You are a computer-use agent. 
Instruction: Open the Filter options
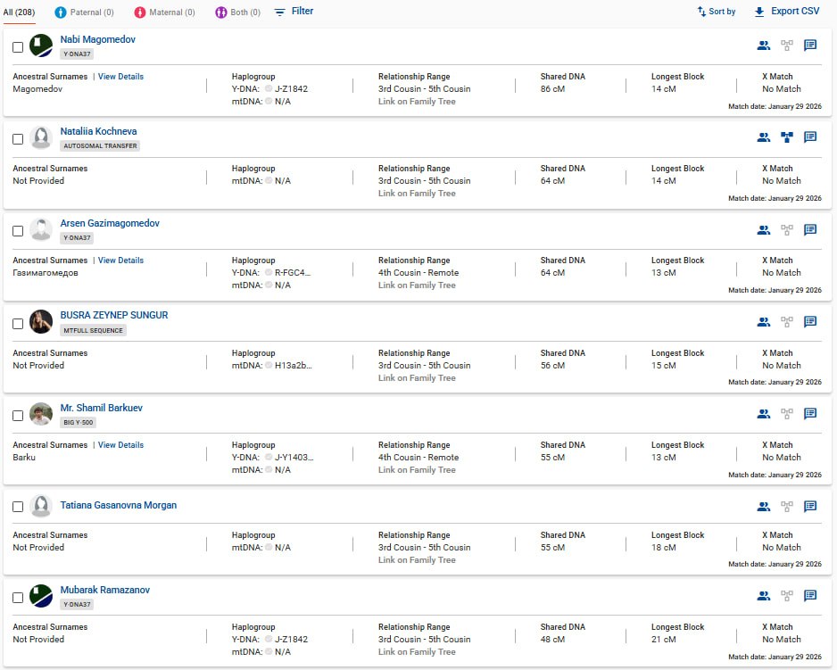[294, 12]
